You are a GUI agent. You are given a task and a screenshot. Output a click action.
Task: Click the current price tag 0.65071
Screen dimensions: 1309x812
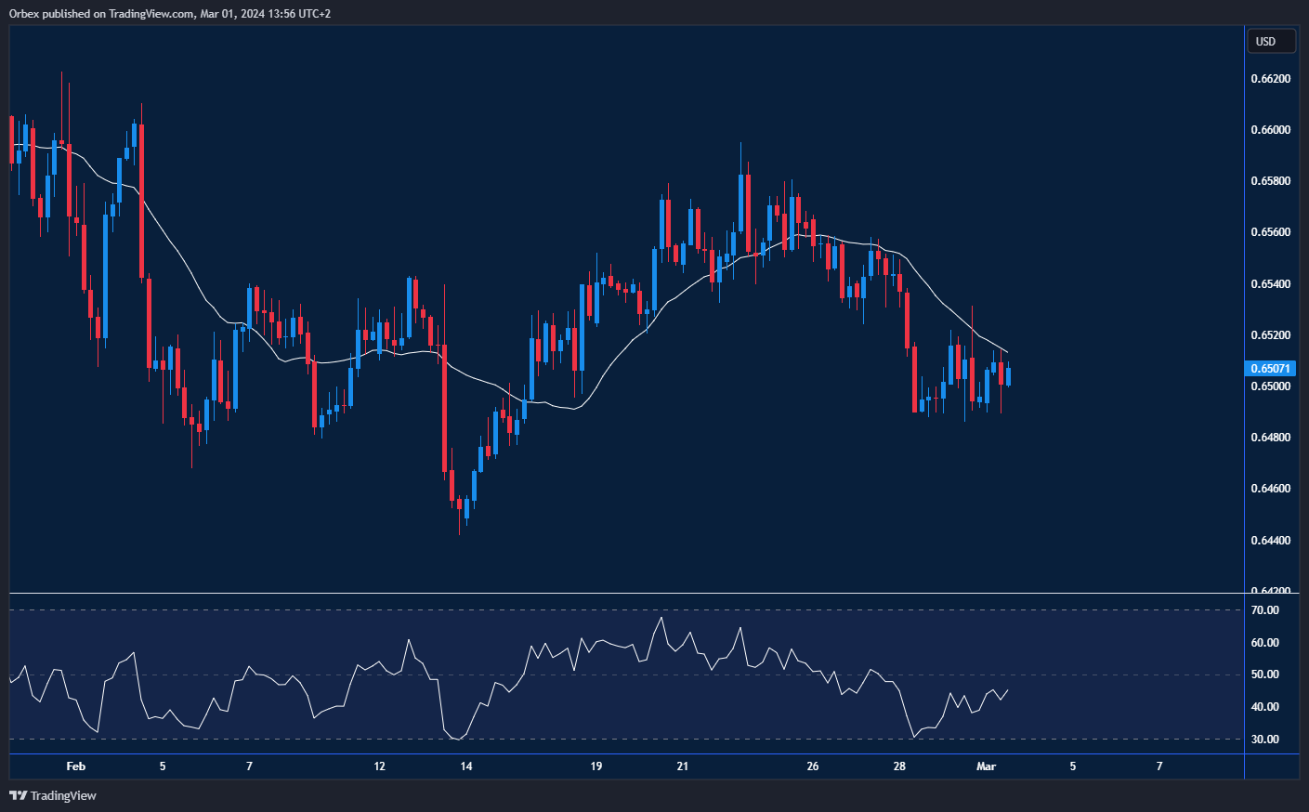[x=1269, y=369]
